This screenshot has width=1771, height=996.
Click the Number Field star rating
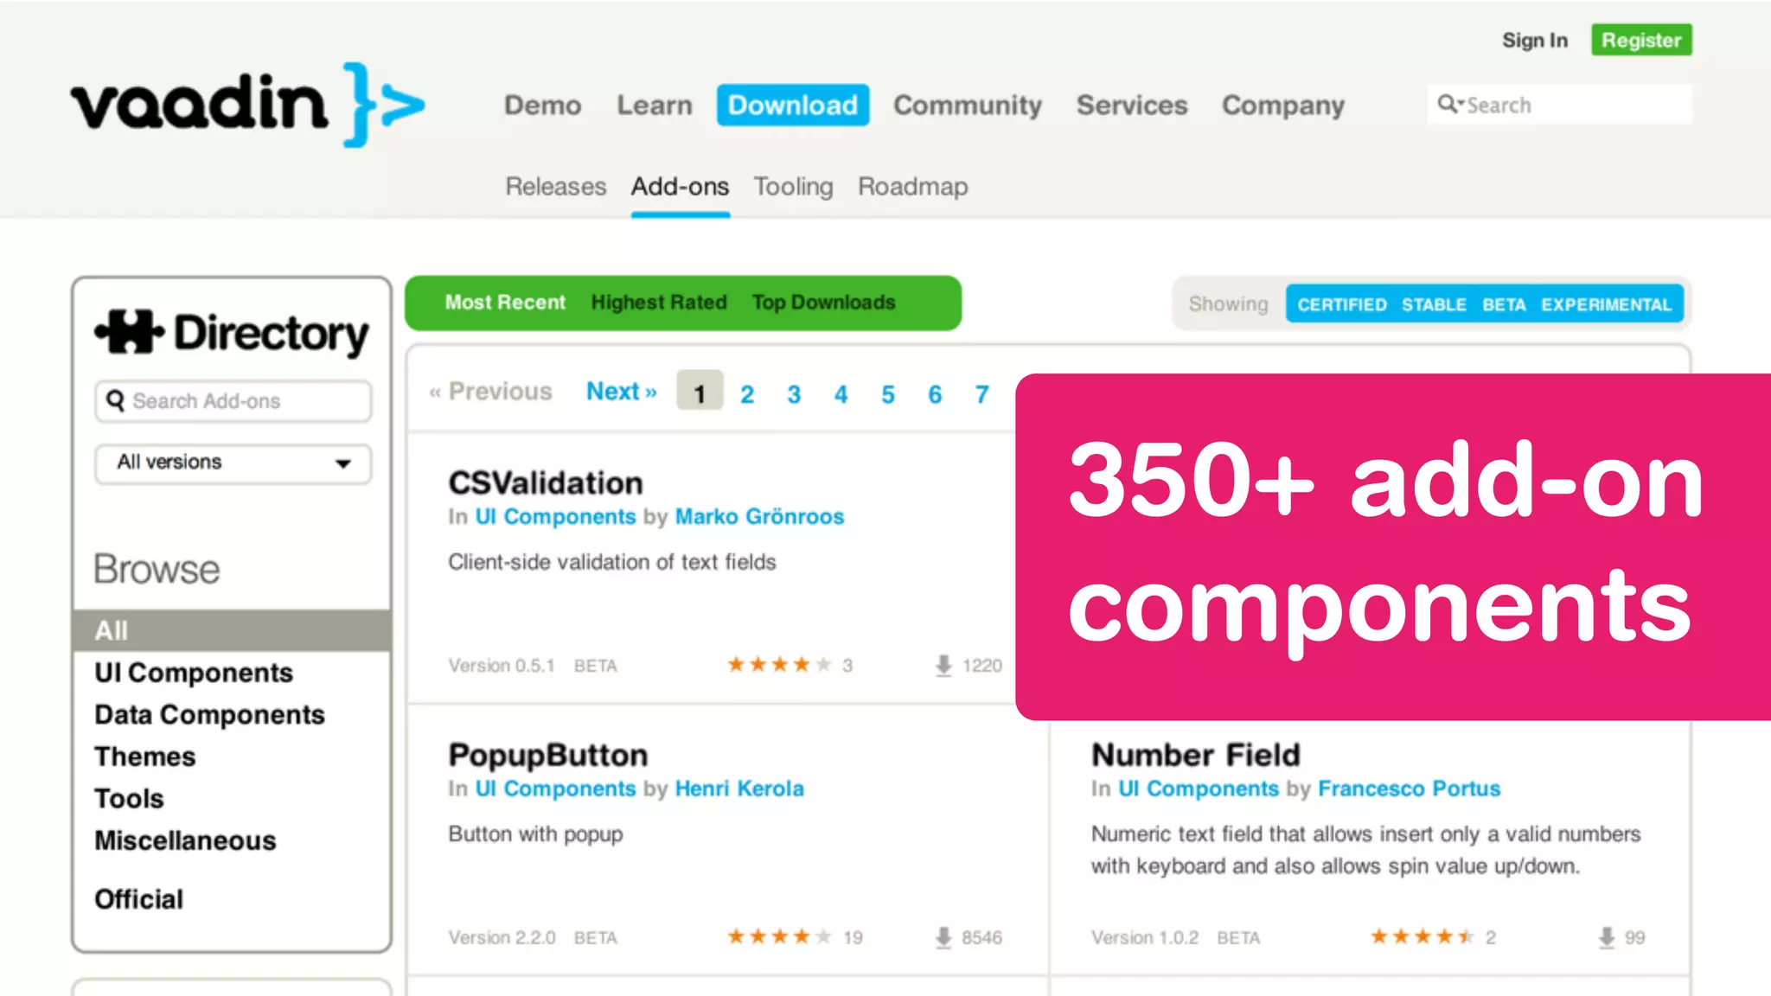point(1423,936)
